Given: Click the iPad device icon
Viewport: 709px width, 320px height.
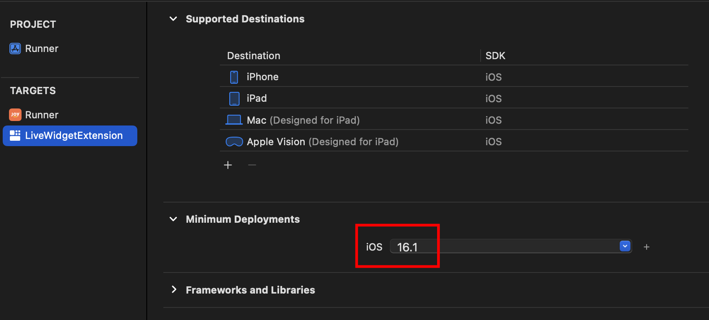Looking at the screenshot, I should [234, 99].
